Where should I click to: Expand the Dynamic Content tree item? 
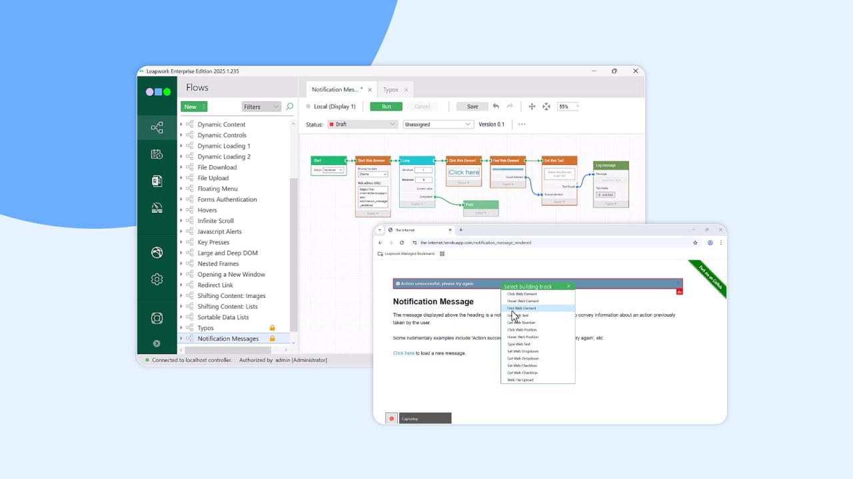click(181, 124)
